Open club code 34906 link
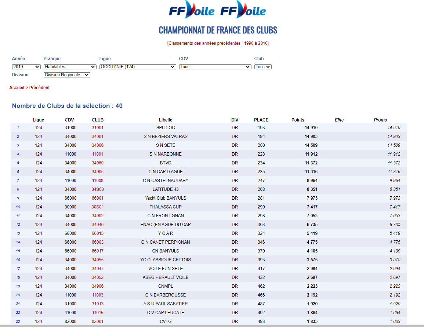 coord(98,286)
